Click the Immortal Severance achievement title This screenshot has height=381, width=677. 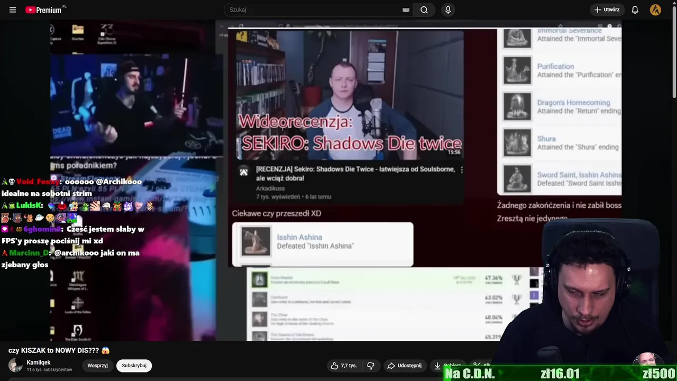[569, 31]
